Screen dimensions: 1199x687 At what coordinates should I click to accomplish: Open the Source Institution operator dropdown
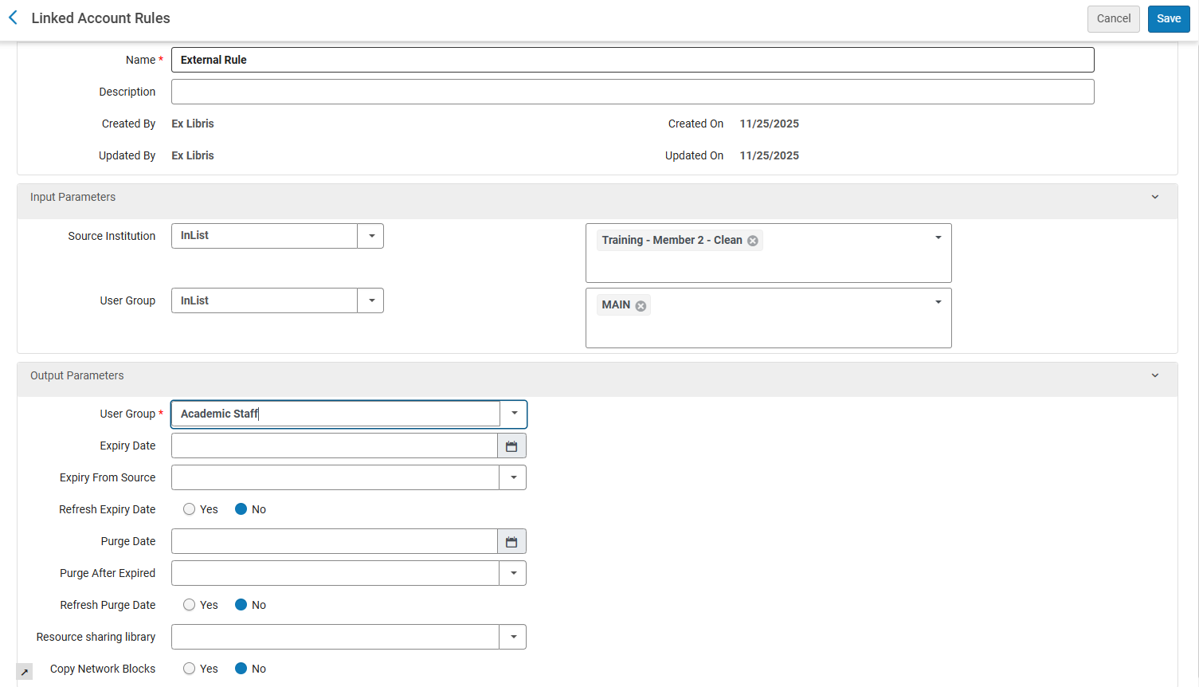pyautogui.click(x=370, y=236)
